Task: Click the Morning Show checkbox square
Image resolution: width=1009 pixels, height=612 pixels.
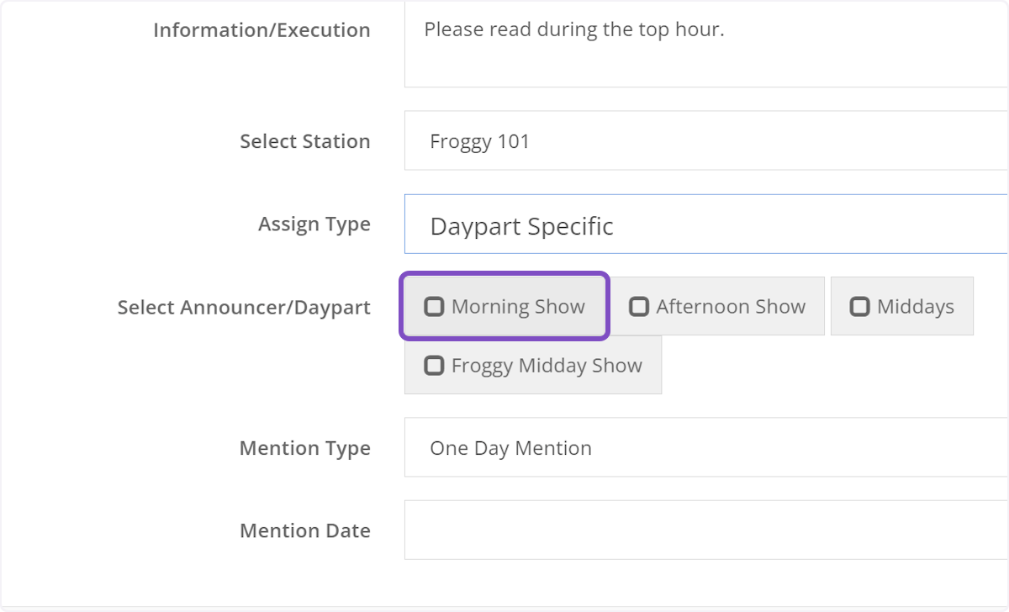Action: (435, 306)
